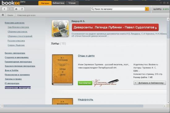Open the Магазин tab
This screenshot has width=170, height=113.
(45, 3)
